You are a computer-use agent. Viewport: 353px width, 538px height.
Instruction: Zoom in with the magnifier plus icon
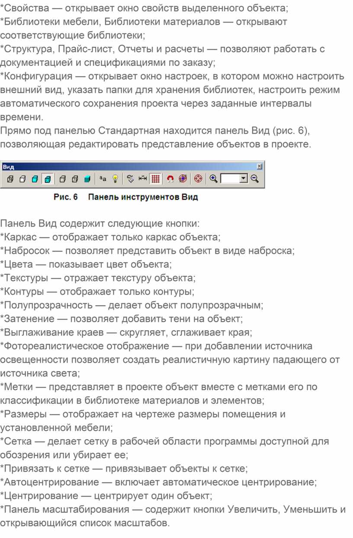tap(213, 178)
